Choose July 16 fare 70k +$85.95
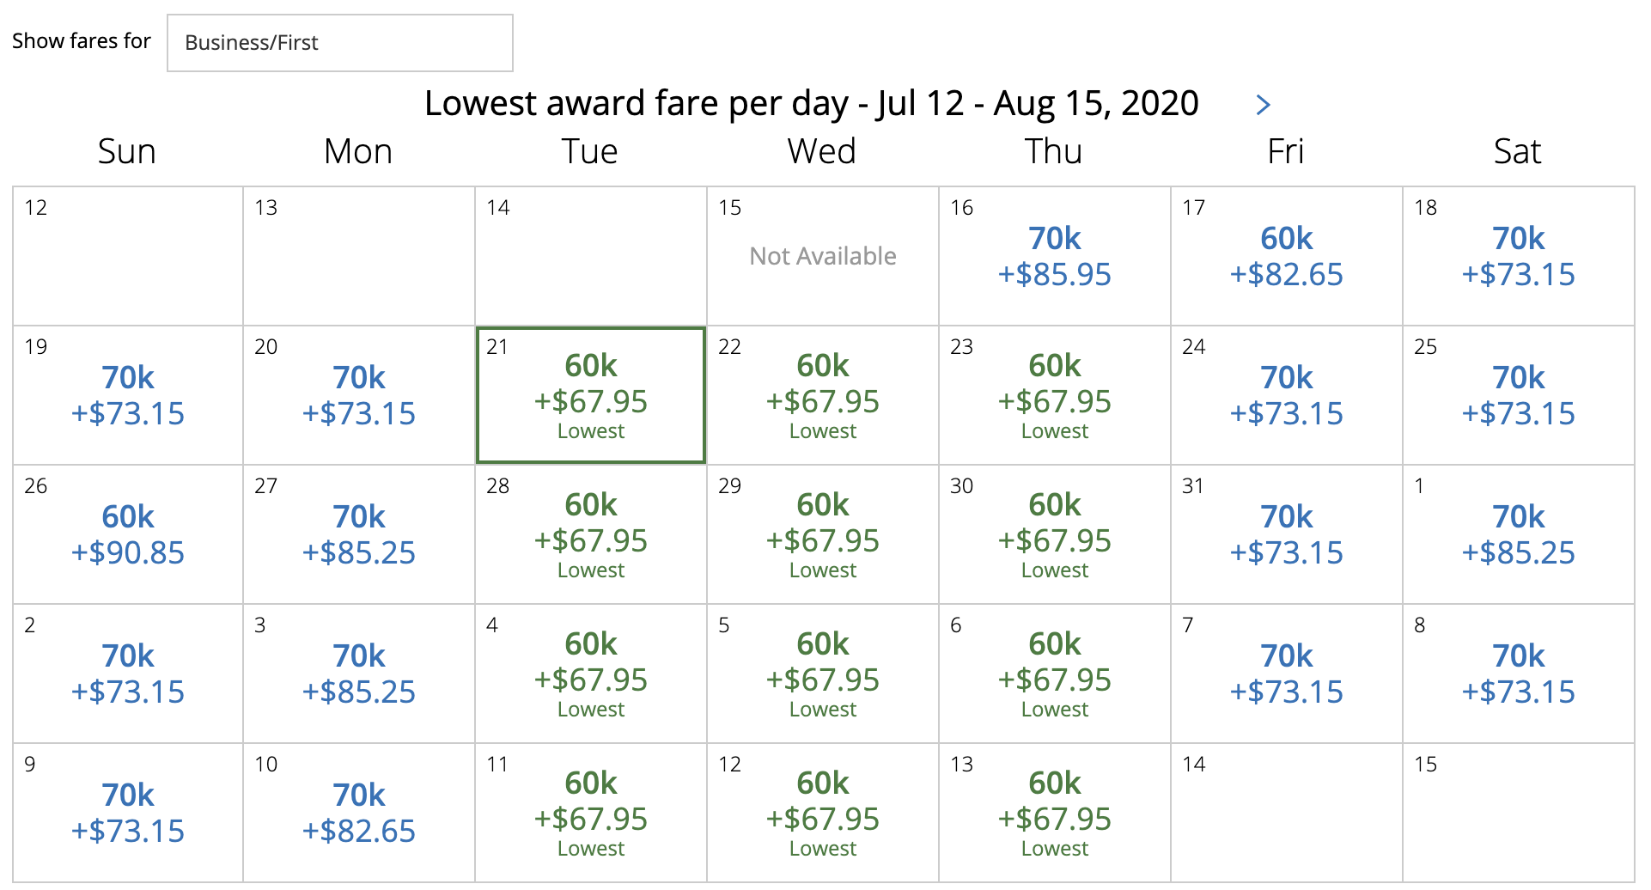Screen dimensions: 1651x890 pyautogui.click(x=1055, y=256)
